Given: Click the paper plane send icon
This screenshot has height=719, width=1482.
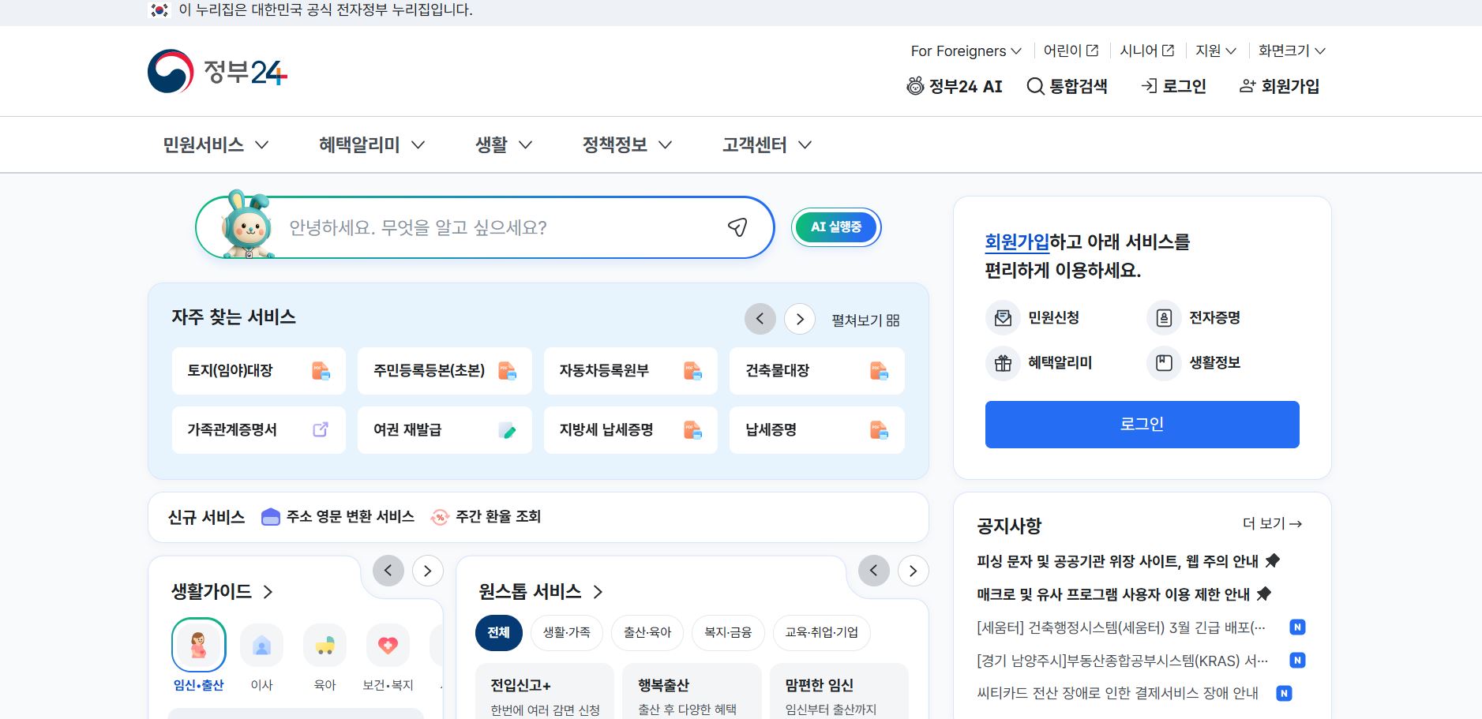Looking at the screenshot, I should (x=737, y=227).
